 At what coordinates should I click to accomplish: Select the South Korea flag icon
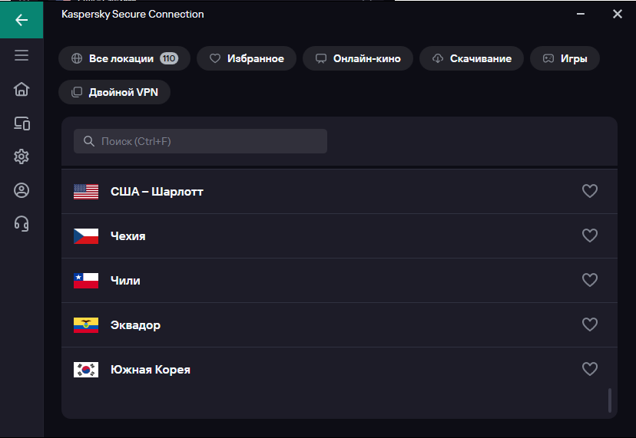pyautogui.click(x=86, y=370)
